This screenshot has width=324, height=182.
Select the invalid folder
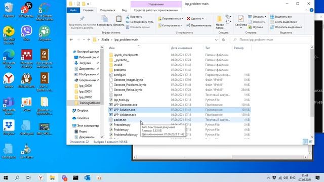click(x=118, y=65)
